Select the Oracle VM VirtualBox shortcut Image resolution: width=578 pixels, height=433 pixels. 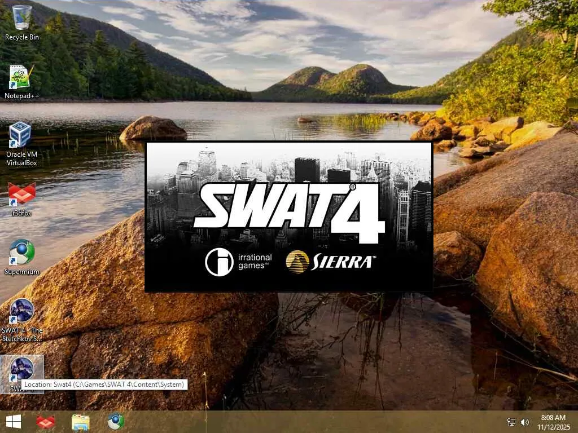pyautogui.click(x=22, y=144)
